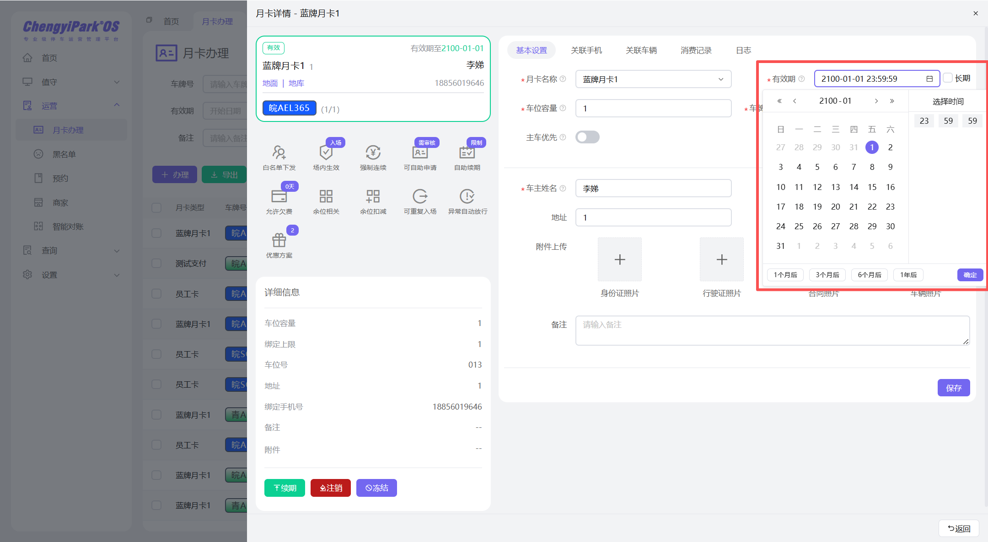Viewport: 988px width, 542px height.
Task: Click the red 注销 button
Action: 330,488
